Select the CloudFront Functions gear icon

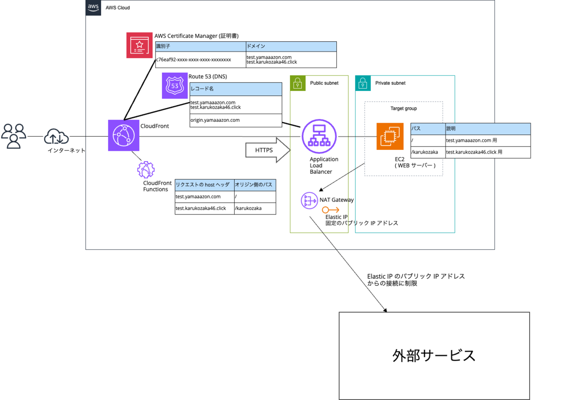(x=146, y=170)
